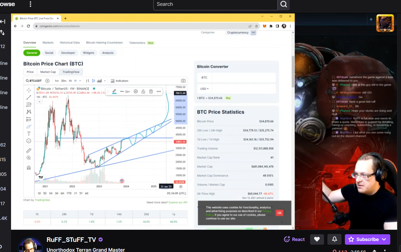Choose the long position forecasting tool
This screenshot has height=252, width=401.
tap(29, 119)
